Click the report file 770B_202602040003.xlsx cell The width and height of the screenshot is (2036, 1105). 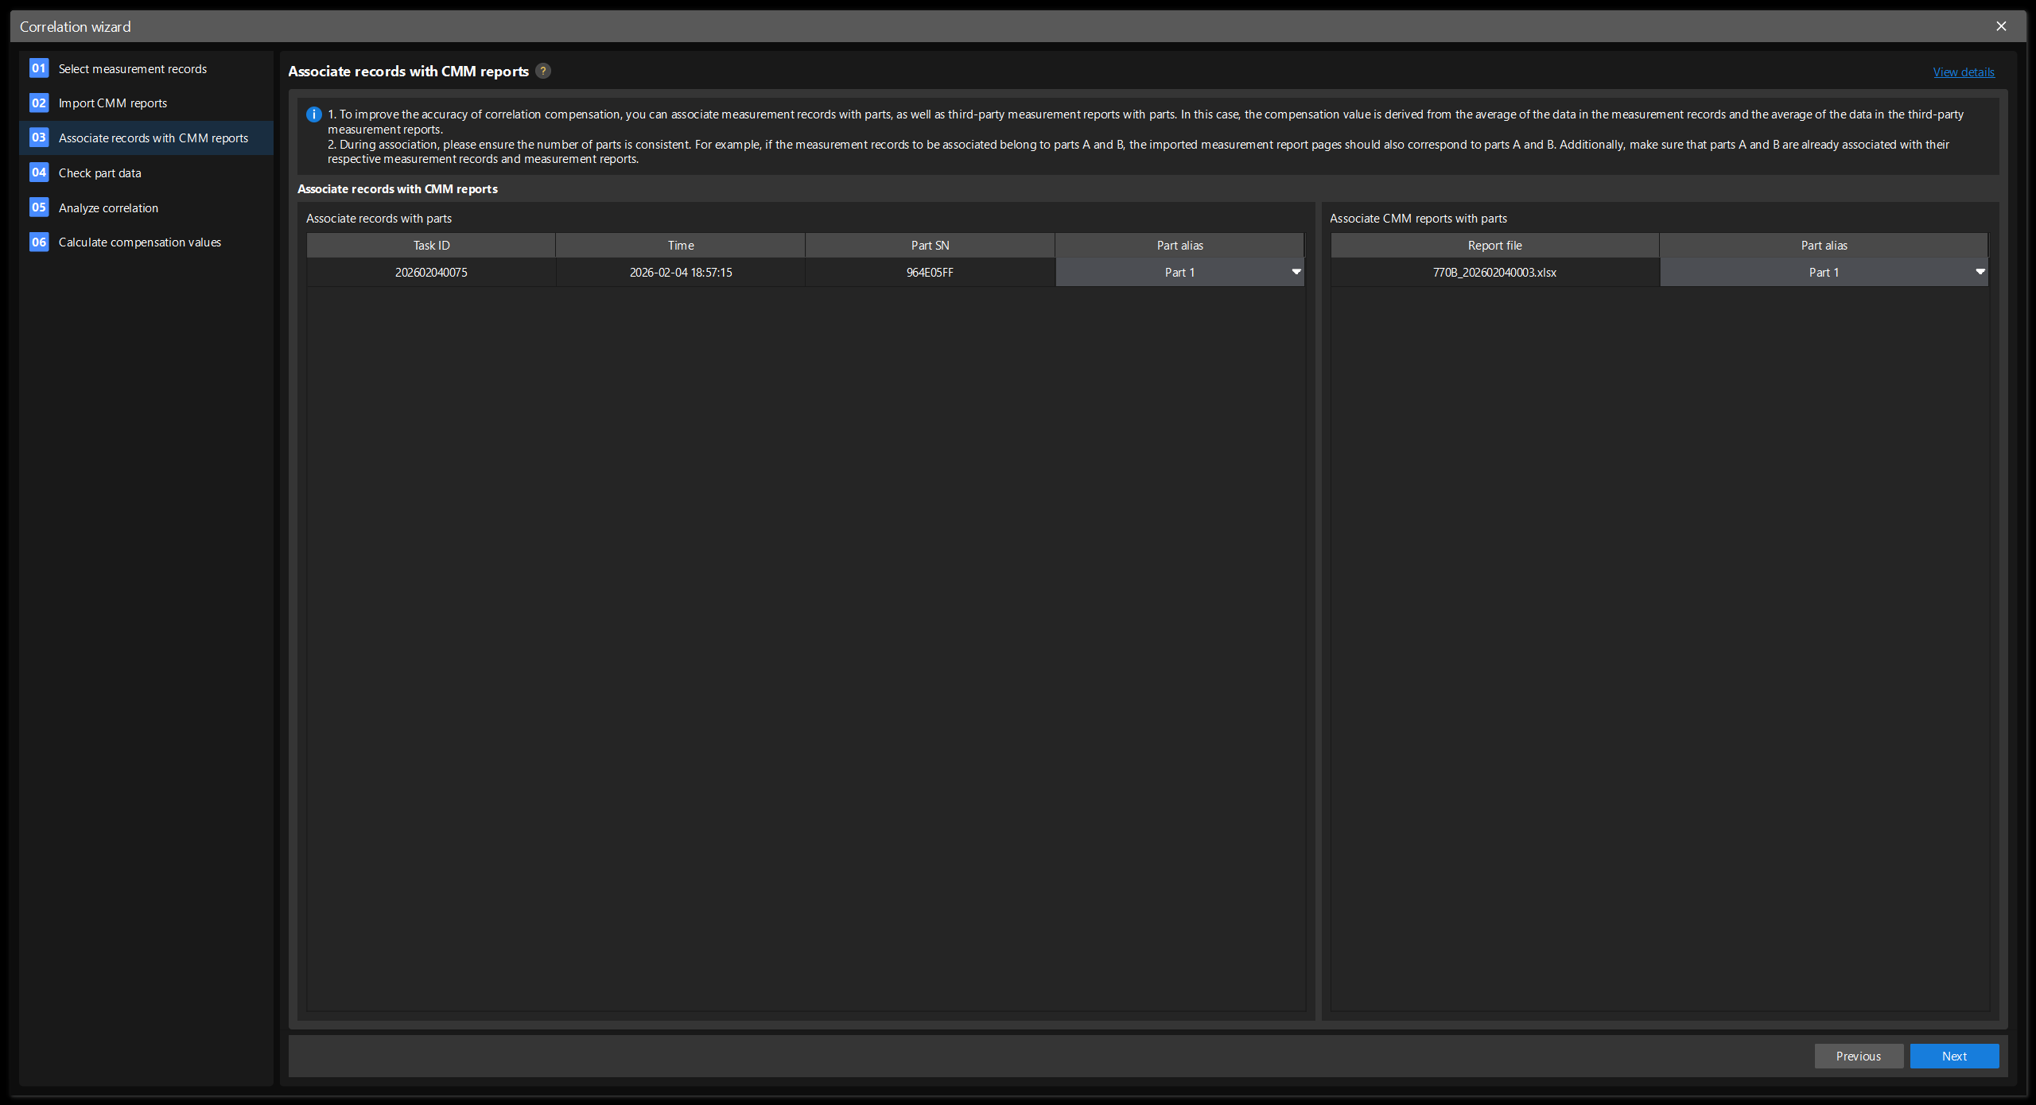point(1494,272)
